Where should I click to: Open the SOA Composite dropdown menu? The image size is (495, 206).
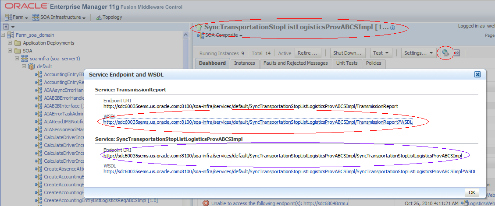pos(221,35)
